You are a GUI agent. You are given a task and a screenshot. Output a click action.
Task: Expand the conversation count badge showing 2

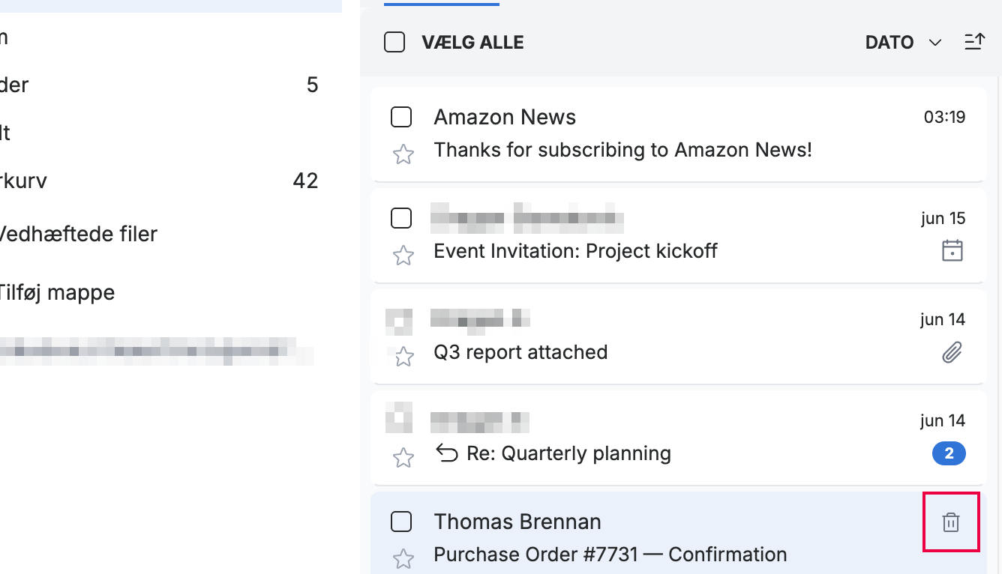tap(949, 453)
